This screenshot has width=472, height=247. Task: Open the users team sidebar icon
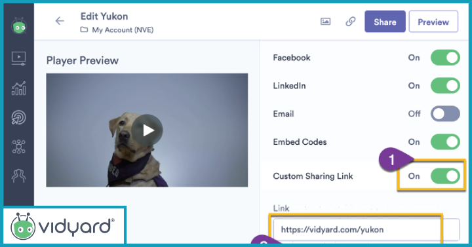point(18,176)
